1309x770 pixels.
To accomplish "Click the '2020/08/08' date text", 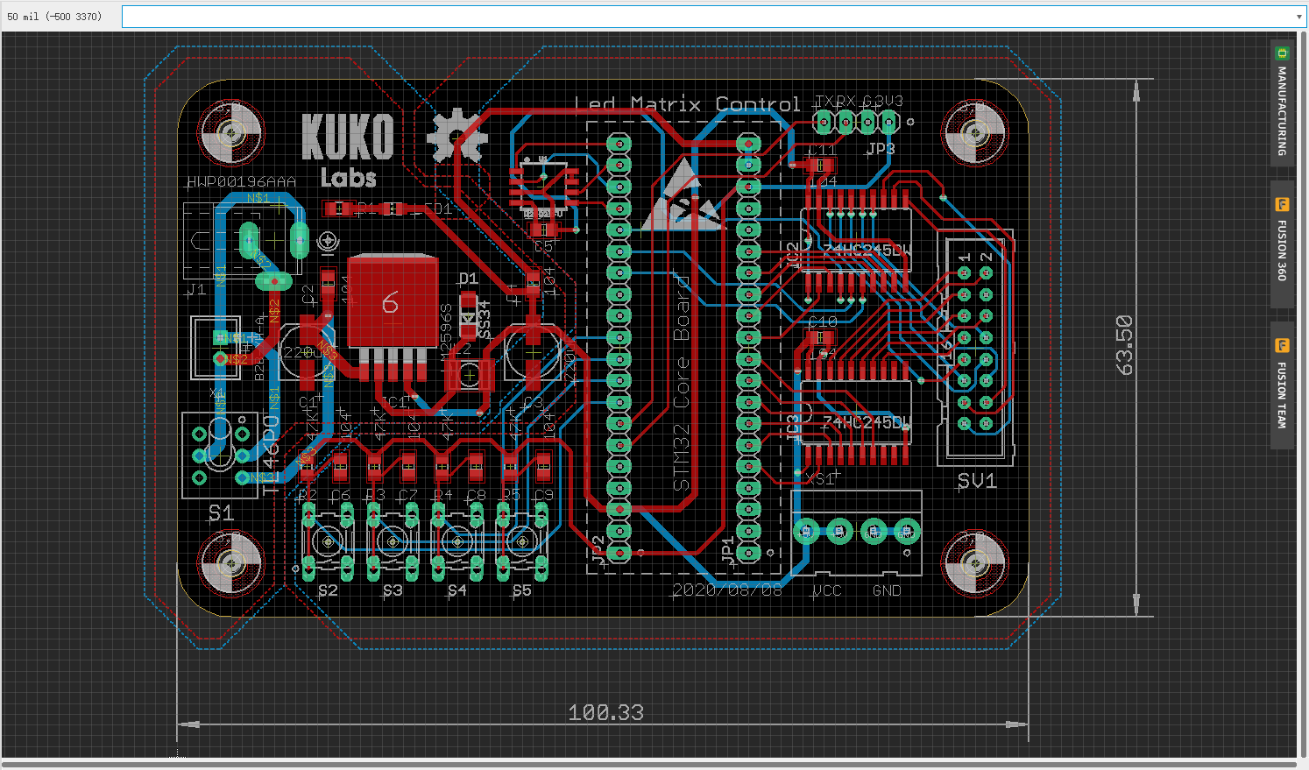I will pyautogui.click(x=727, y=590).
